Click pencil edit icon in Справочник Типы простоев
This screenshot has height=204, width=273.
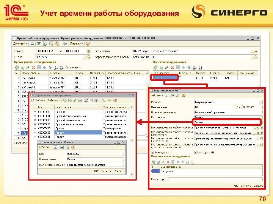coord(75,100)
